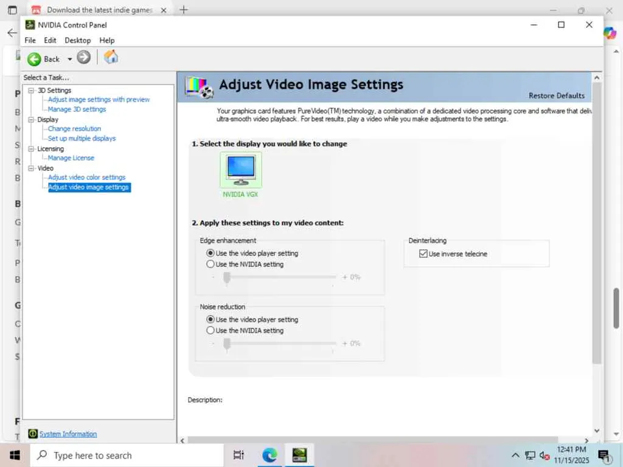Open the Edit menu
623x467 pixels.
(50, 40)
